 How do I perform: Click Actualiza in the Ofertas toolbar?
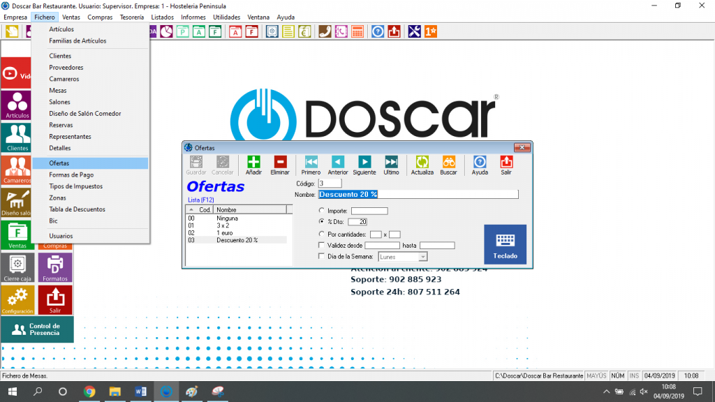pos(422,165)
